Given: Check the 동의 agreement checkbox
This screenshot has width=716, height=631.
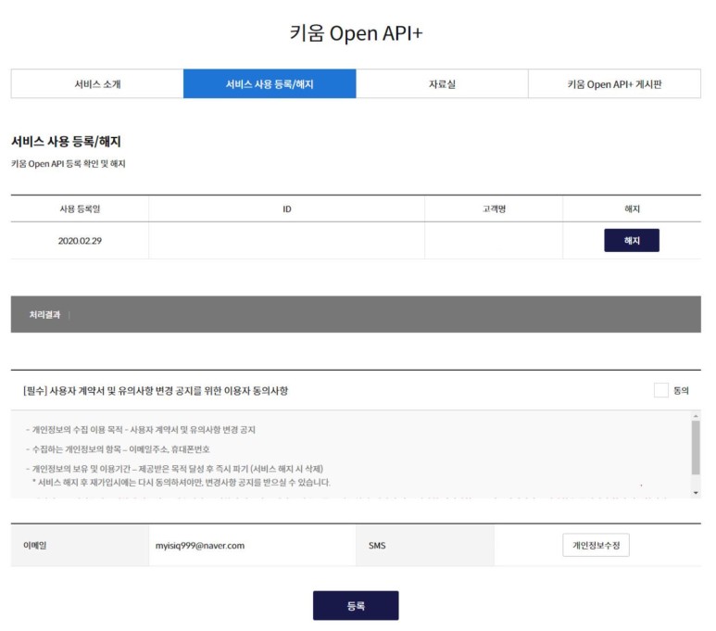Looking at the screenshot, I should pos(660,390).
